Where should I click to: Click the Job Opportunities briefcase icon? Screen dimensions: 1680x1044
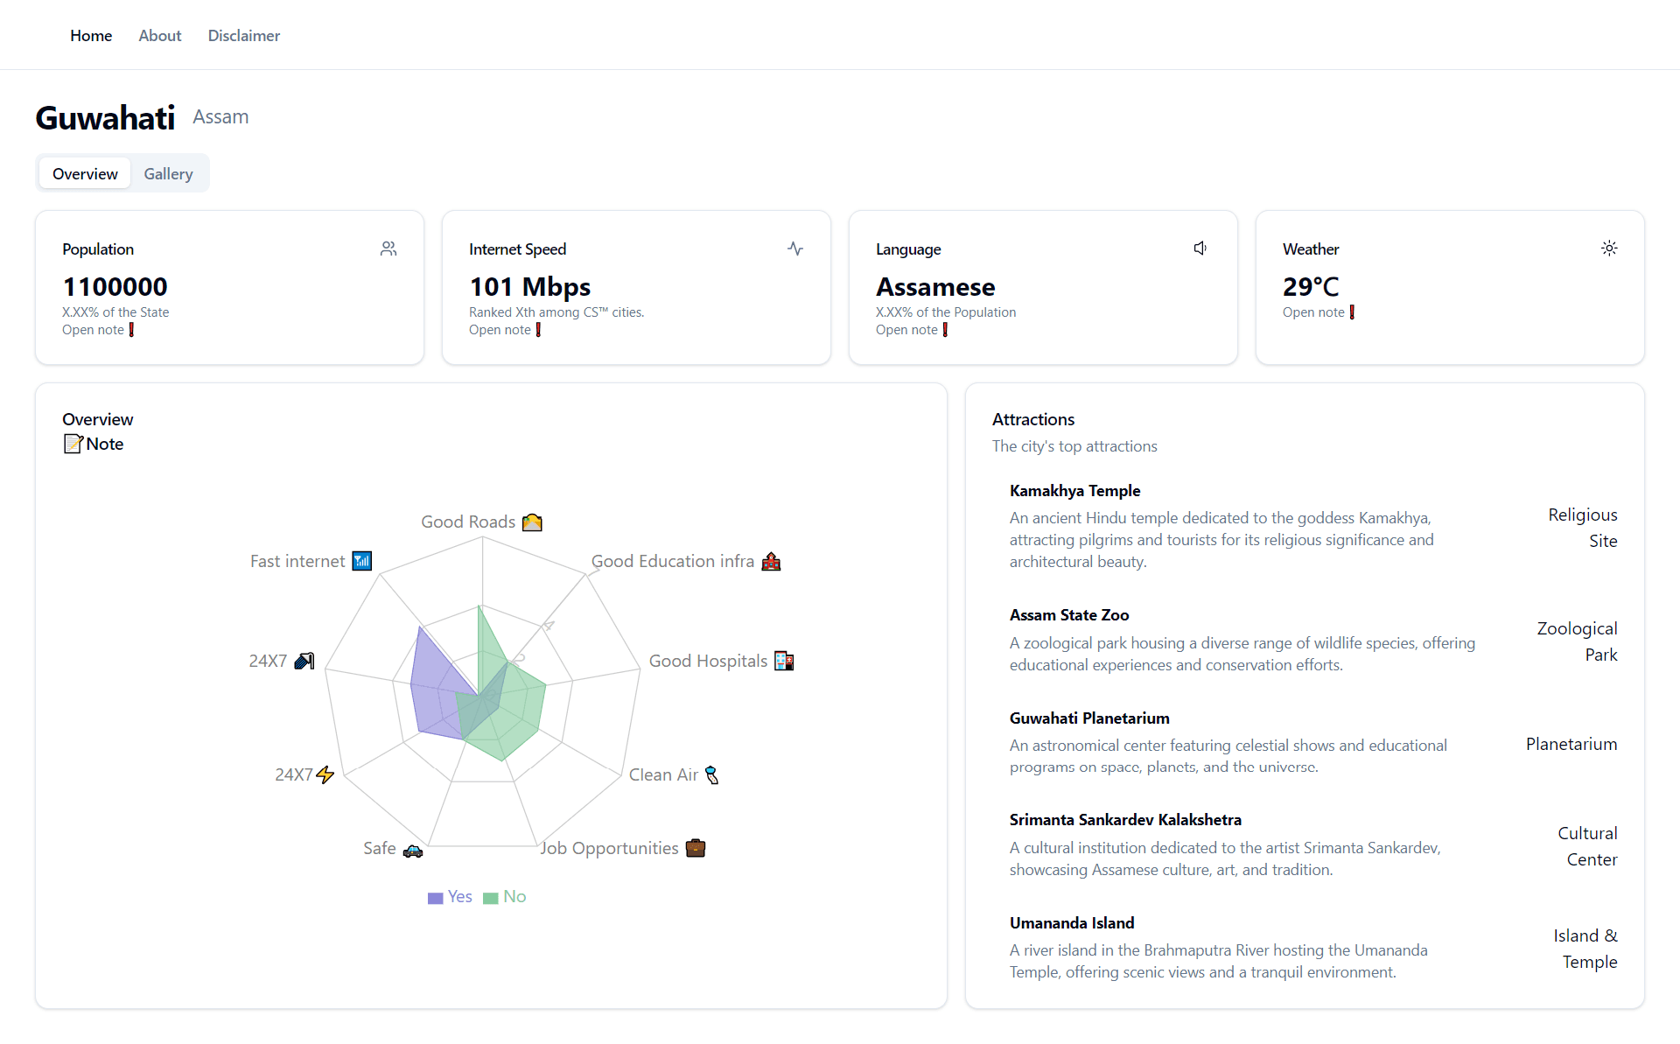[696, 848]
